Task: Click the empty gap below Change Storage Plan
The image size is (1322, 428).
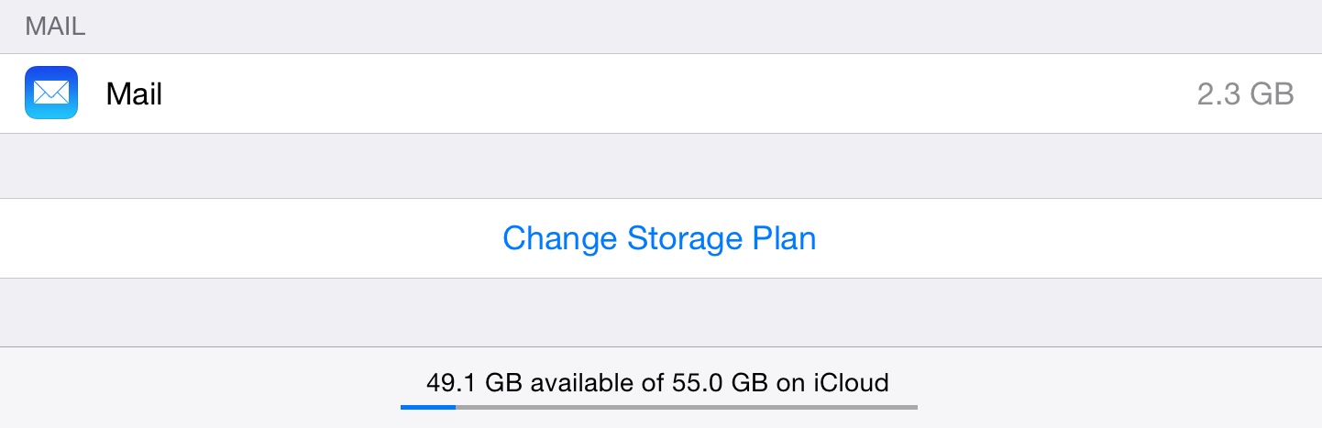Action: coord(660,312)
